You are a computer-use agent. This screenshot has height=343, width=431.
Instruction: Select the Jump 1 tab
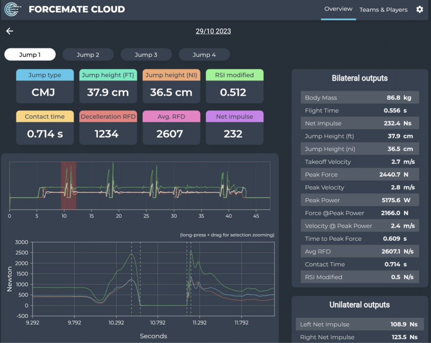coord(30,54)
